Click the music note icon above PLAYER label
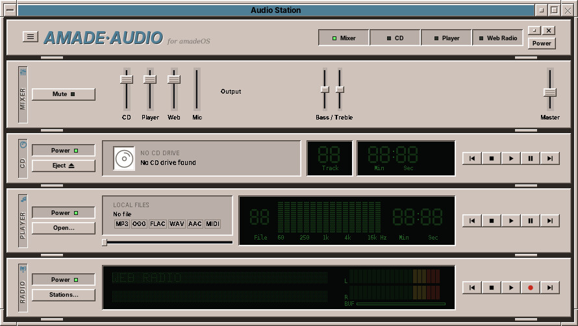 [23, 199]
